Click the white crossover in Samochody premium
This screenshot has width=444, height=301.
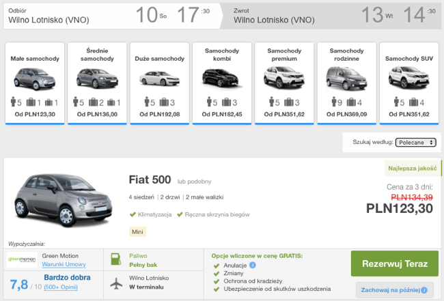click(284, 78)
